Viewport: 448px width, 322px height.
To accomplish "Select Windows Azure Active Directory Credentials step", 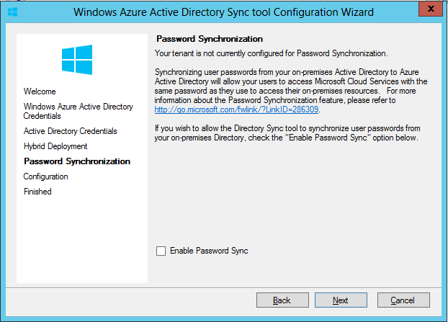I will pos(78,111).
